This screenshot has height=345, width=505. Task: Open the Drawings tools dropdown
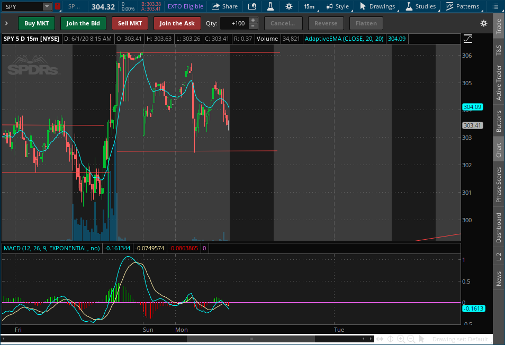coord(377,6)
